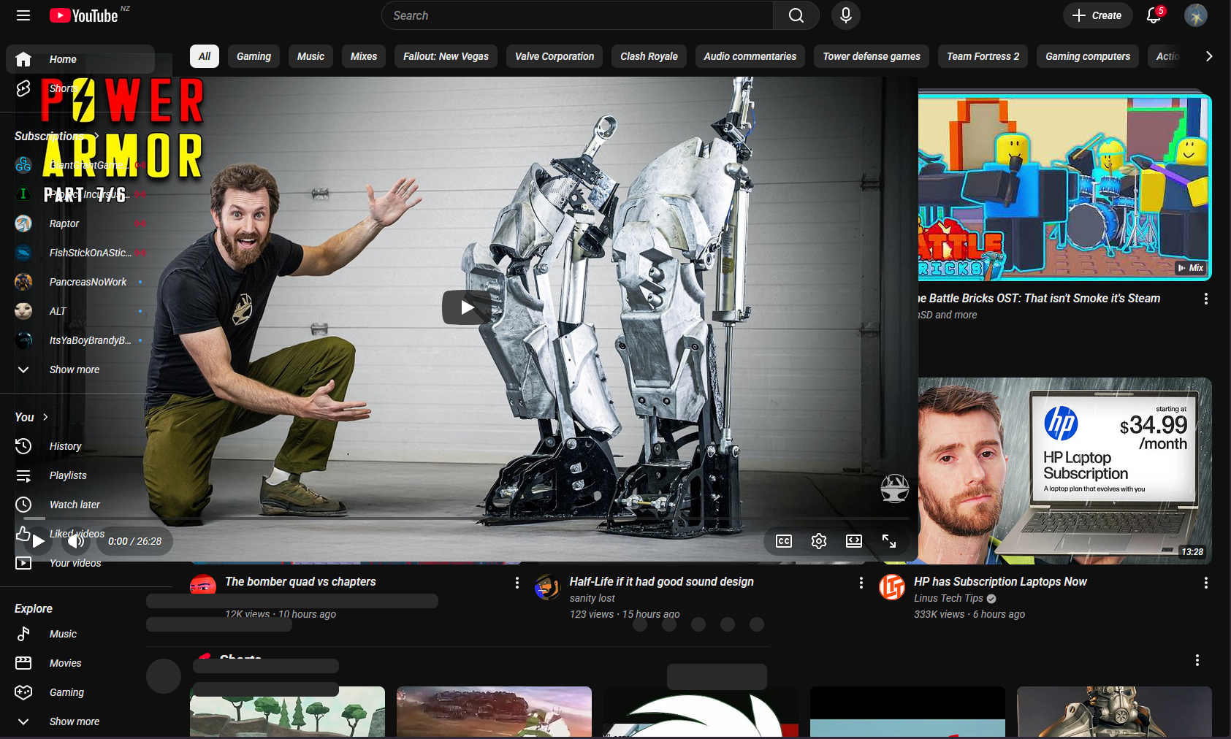Toggle theater mode on the player
This screenshot has height=739, width=1231.
point(853,541)
